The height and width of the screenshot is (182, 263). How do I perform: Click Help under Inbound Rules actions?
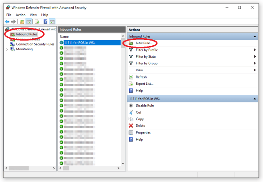coord(139,90)
